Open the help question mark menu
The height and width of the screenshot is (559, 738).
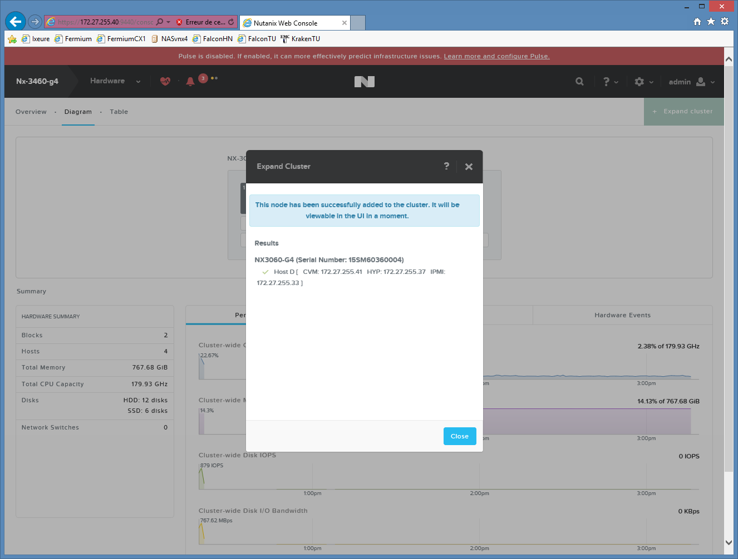click(x=610, y=82)
